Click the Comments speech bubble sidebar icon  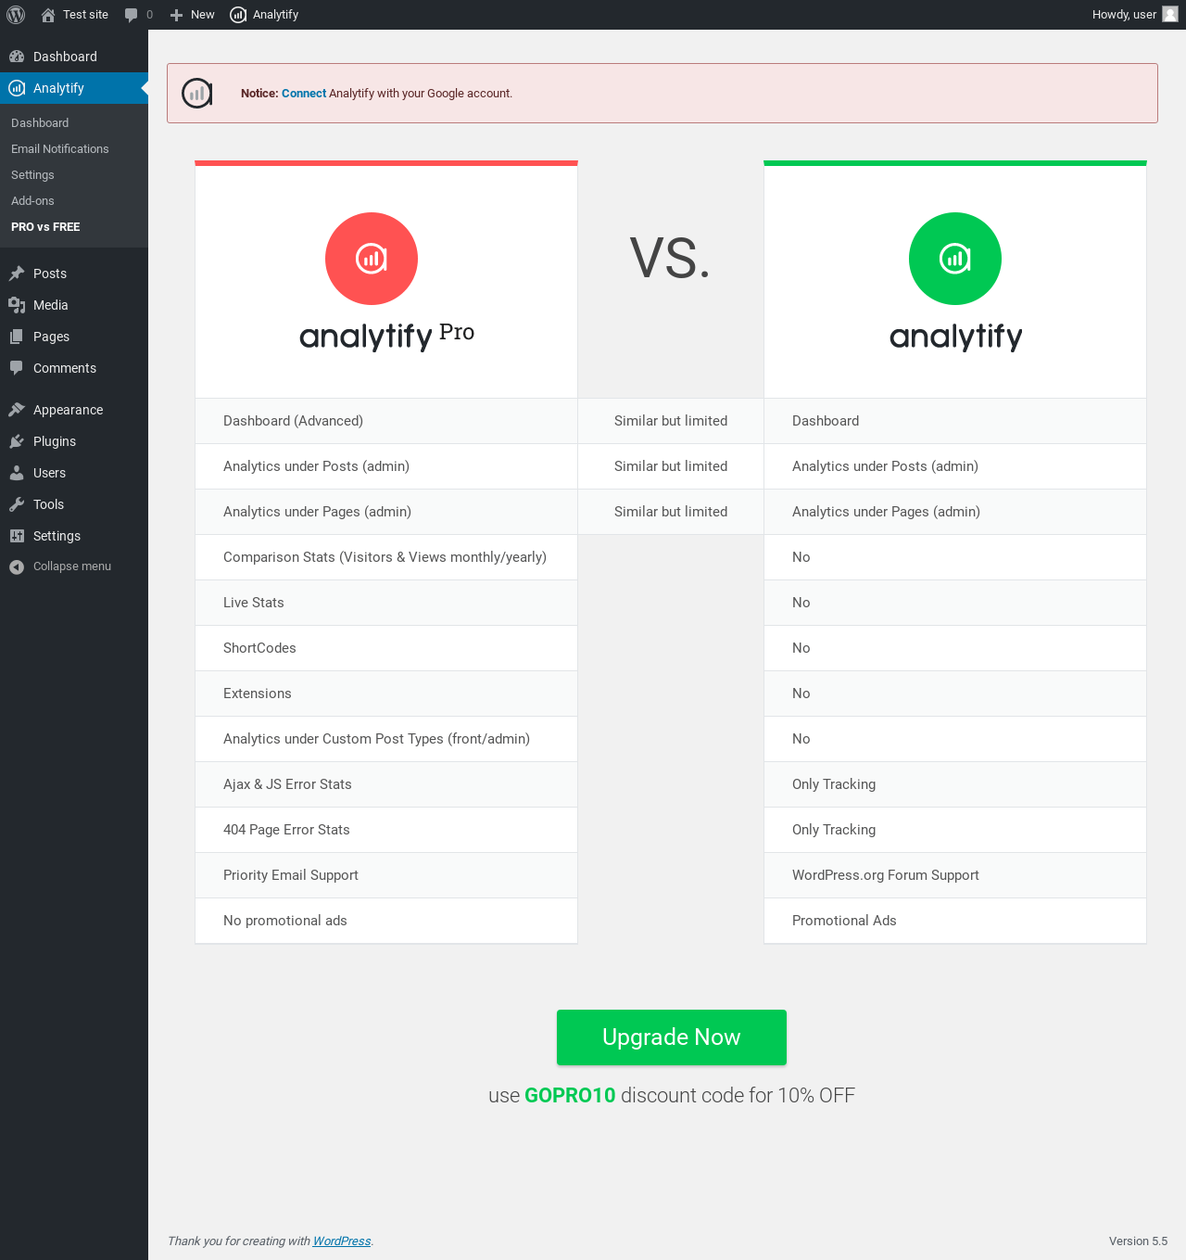(17, 368)
